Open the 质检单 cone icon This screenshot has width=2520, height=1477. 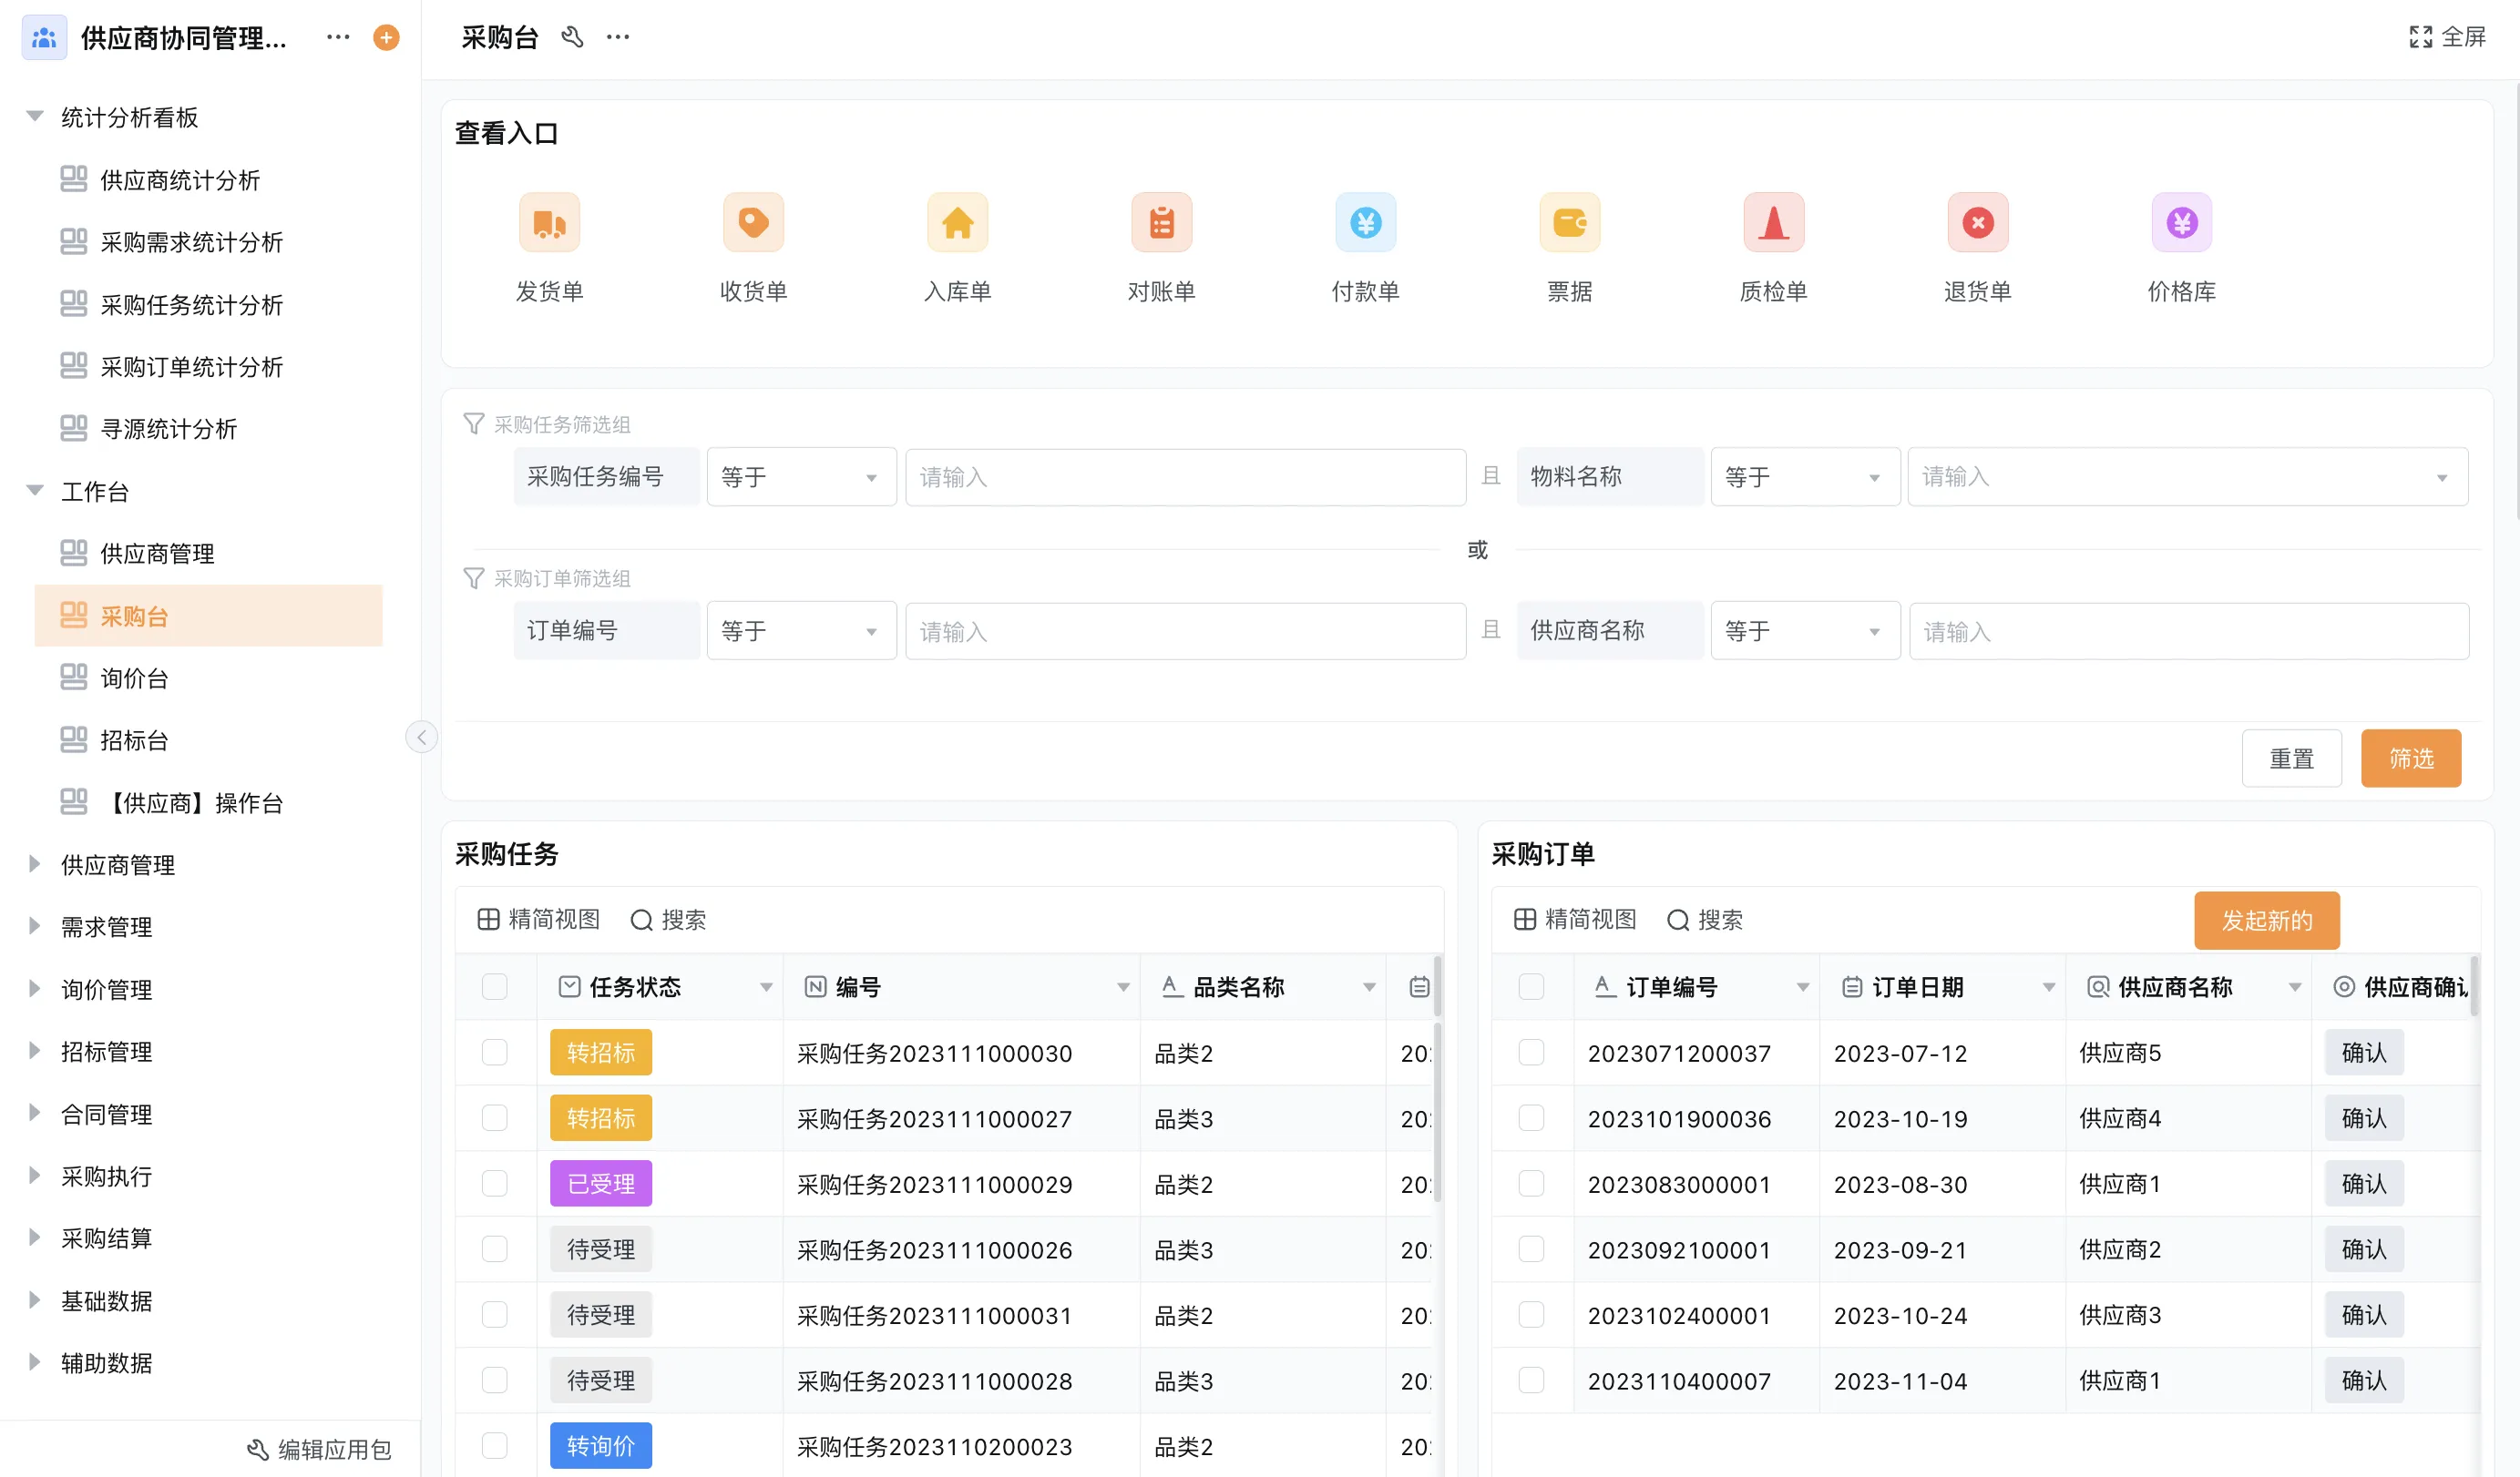[x=1773, y=223]
